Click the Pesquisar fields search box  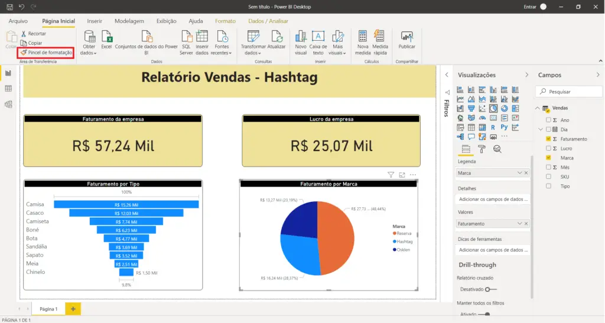click(x=569, y=92)
